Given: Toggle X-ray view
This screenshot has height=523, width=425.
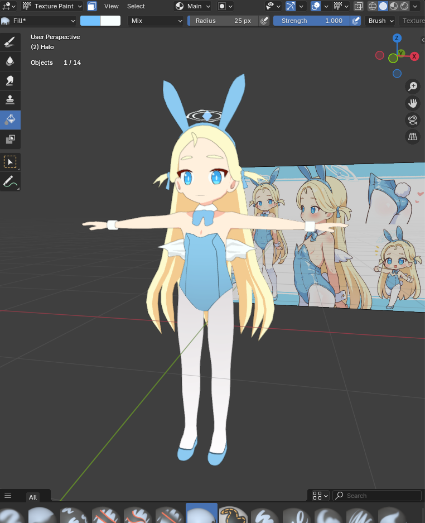Looking at the screenshot, I should coord(359,6).
